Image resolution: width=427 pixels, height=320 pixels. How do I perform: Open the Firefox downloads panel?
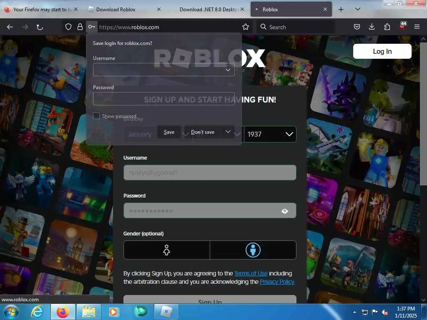coord(372,27)
